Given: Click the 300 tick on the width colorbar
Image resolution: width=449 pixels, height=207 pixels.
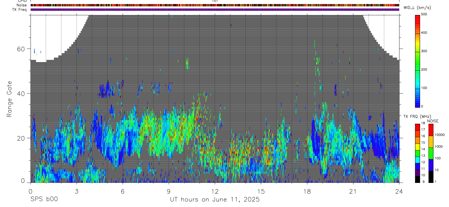Looking at the screenshot, I should tap(425, 51).
